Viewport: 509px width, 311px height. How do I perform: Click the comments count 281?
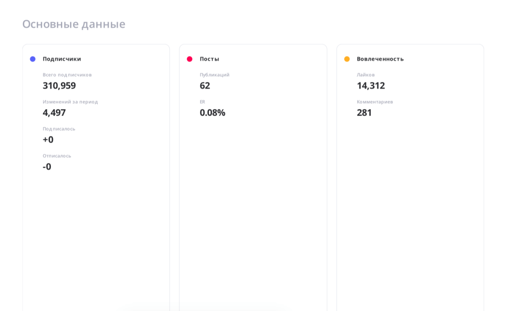pyautogui.click(x=364, y=113)
